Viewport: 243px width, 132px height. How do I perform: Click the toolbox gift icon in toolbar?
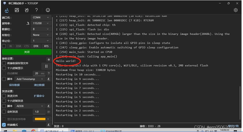[27, 10]
